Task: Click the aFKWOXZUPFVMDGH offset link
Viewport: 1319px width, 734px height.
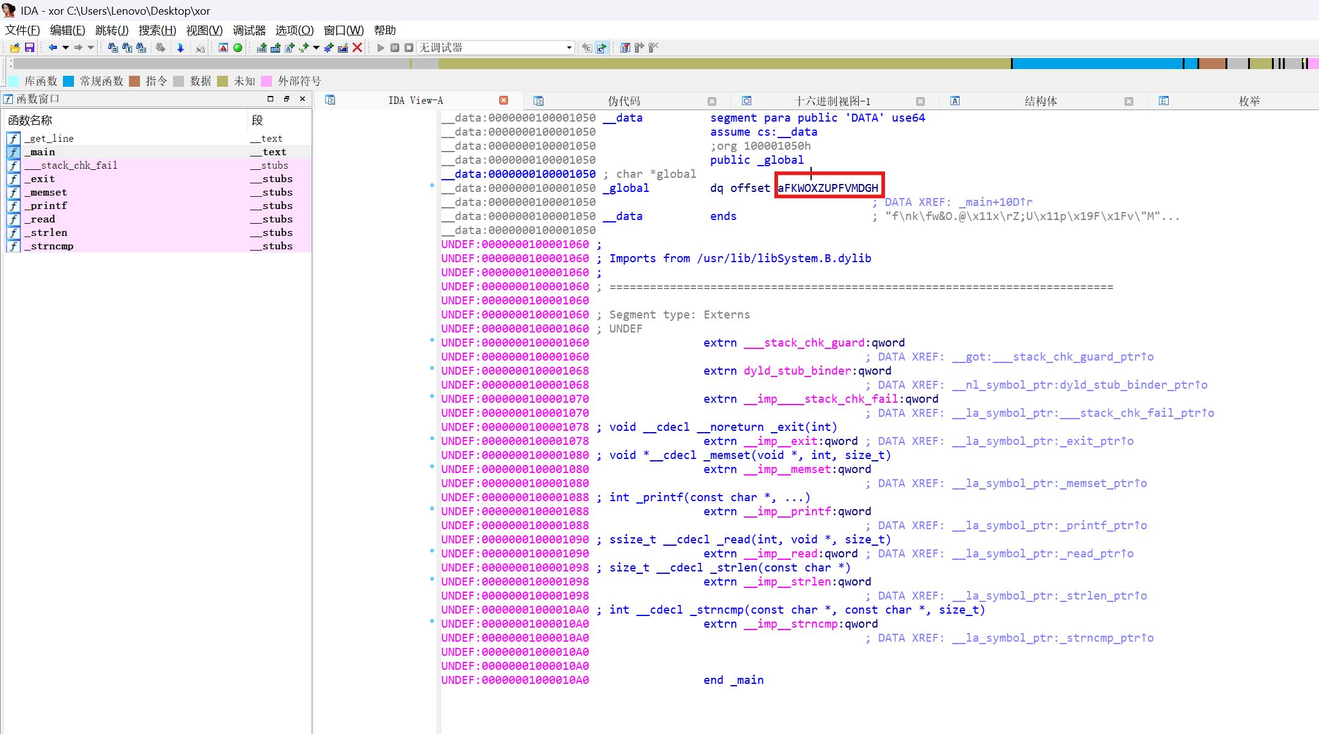Action: pos(828,188)
